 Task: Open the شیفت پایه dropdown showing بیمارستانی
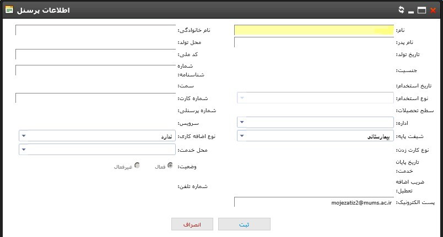tap(314, 135)
